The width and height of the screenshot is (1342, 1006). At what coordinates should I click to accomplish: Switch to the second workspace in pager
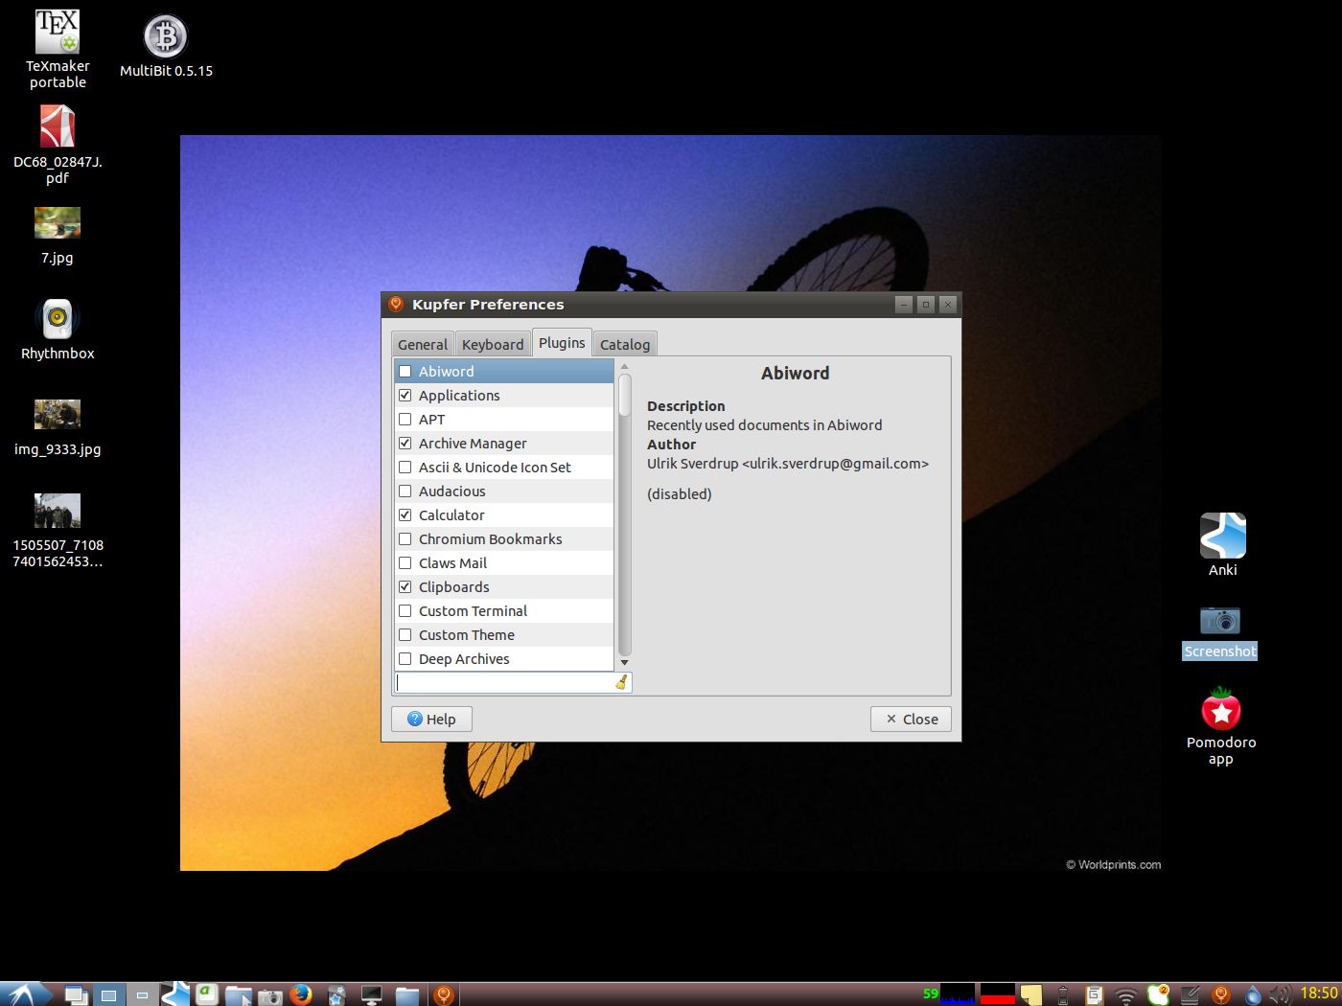point(142,995)
